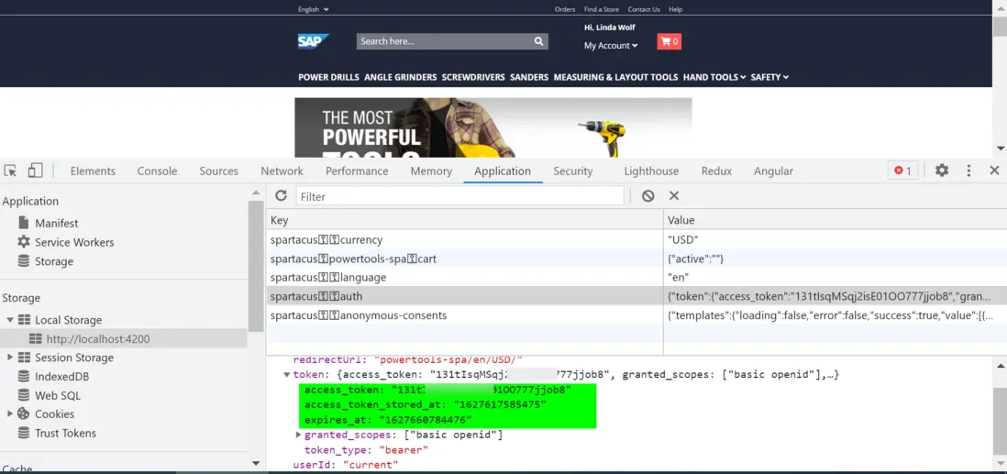
Task: Expand the granted_scopes array
Action: [299, 435]
